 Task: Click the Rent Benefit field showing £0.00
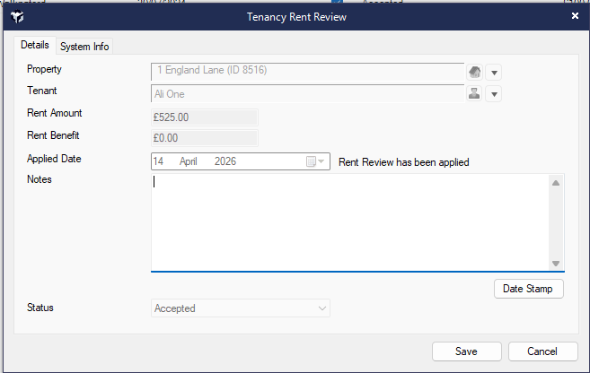coord(205,138)
